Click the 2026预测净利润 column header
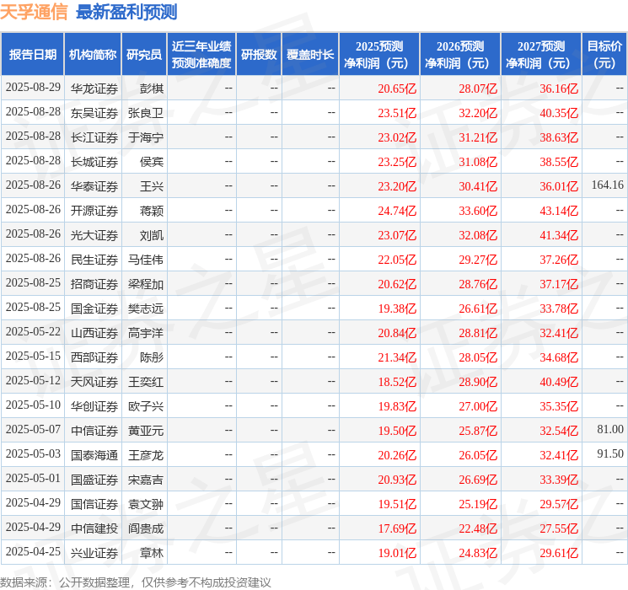Image resolution: width=628 pixels, height=590 pixels. (460, 55)
